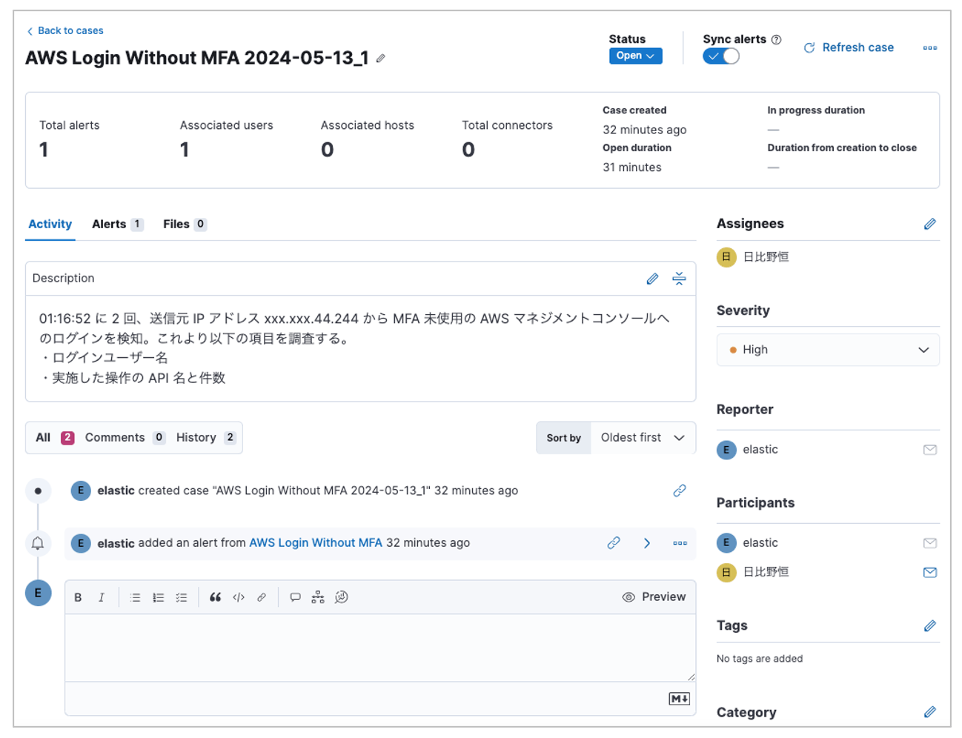Screen dimensions: 962x738
Task: Email participant elastic via envelope icon
Action: 930,543
